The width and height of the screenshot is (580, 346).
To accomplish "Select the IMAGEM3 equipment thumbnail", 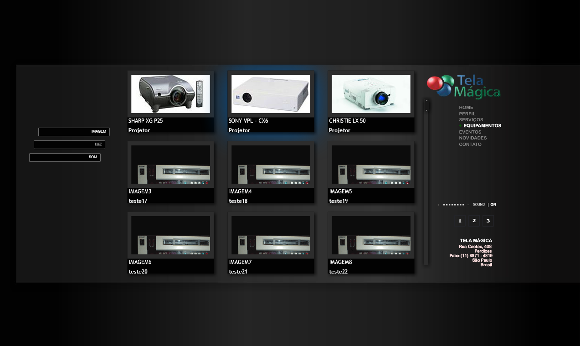I will point(170,165).
